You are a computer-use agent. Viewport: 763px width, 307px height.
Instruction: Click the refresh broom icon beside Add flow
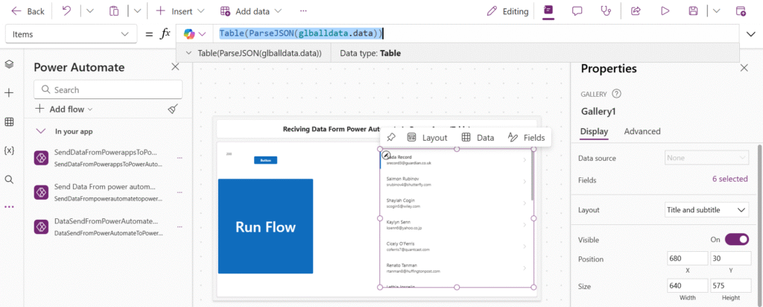point(173,109)
